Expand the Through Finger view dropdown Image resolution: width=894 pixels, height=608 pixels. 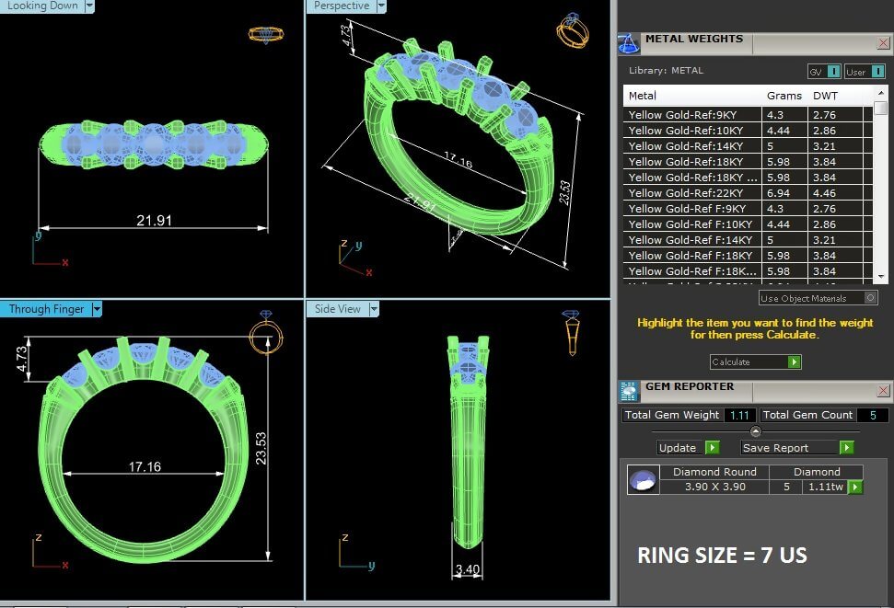click(97, 309)
